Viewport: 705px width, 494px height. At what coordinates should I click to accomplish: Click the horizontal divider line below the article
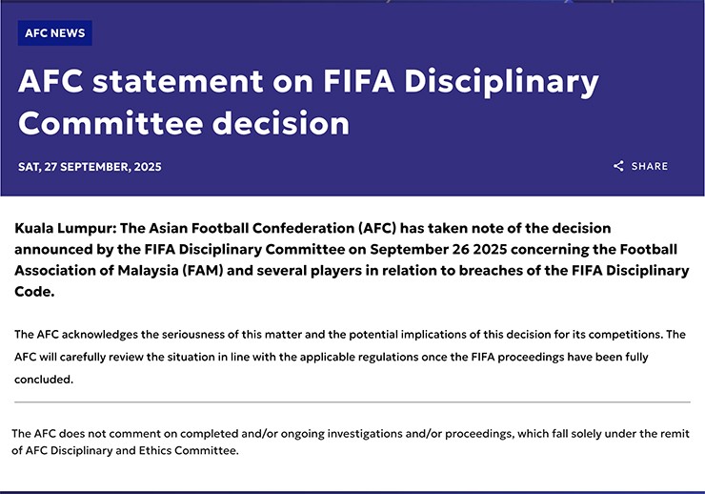coord(352,402)
